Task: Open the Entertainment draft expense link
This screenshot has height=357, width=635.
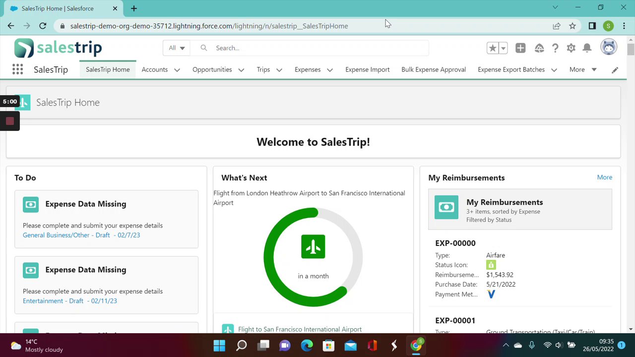Action: point(70,301)
